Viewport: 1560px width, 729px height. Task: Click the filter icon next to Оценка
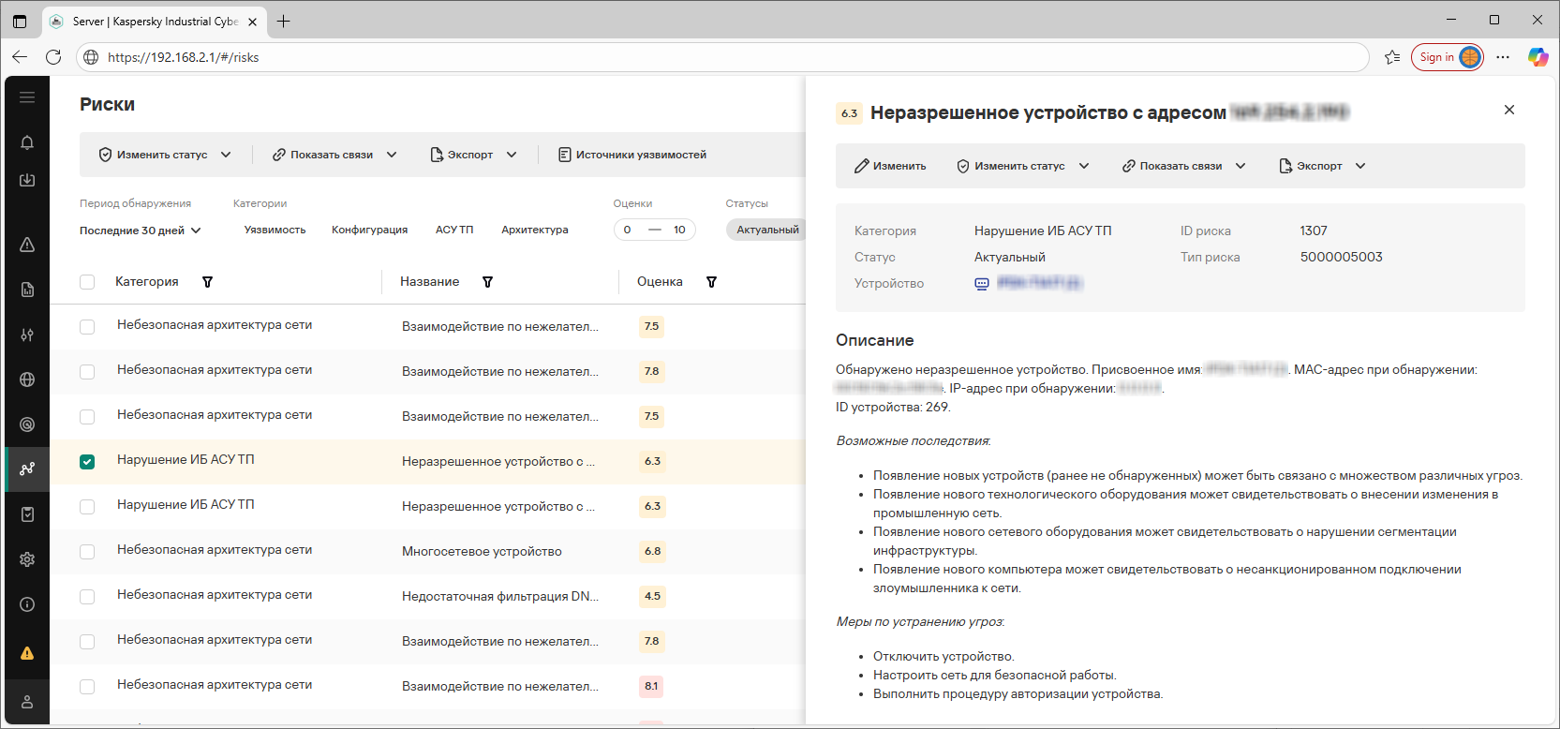711,282
